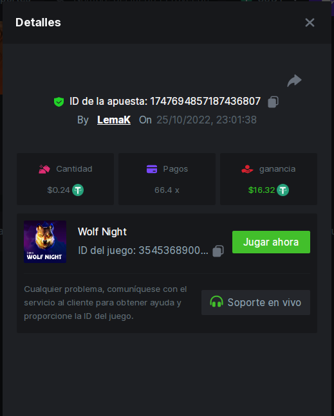
Task: Close the Detalles dialog
Action: click(310, 23)
